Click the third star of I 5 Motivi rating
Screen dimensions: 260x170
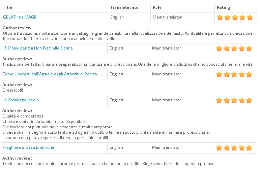(x=234, y=48)
